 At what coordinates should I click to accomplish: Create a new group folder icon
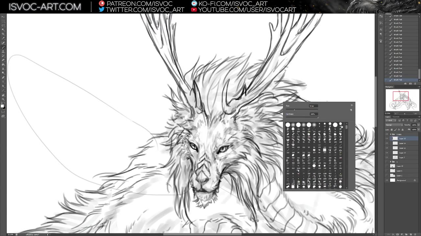point(406,234)
